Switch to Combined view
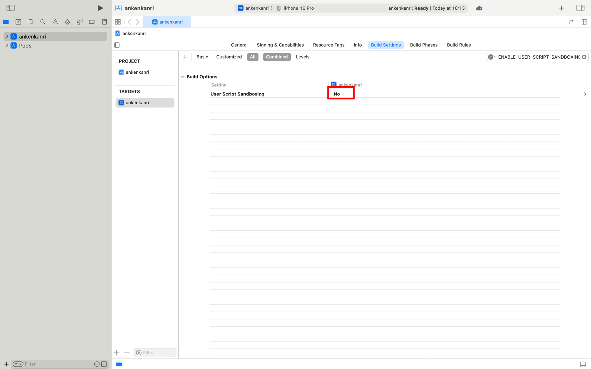This screenshot has width=591, height=369. tap(277, 57)
